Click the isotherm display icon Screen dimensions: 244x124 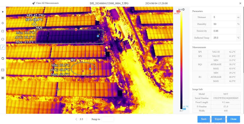3,78
